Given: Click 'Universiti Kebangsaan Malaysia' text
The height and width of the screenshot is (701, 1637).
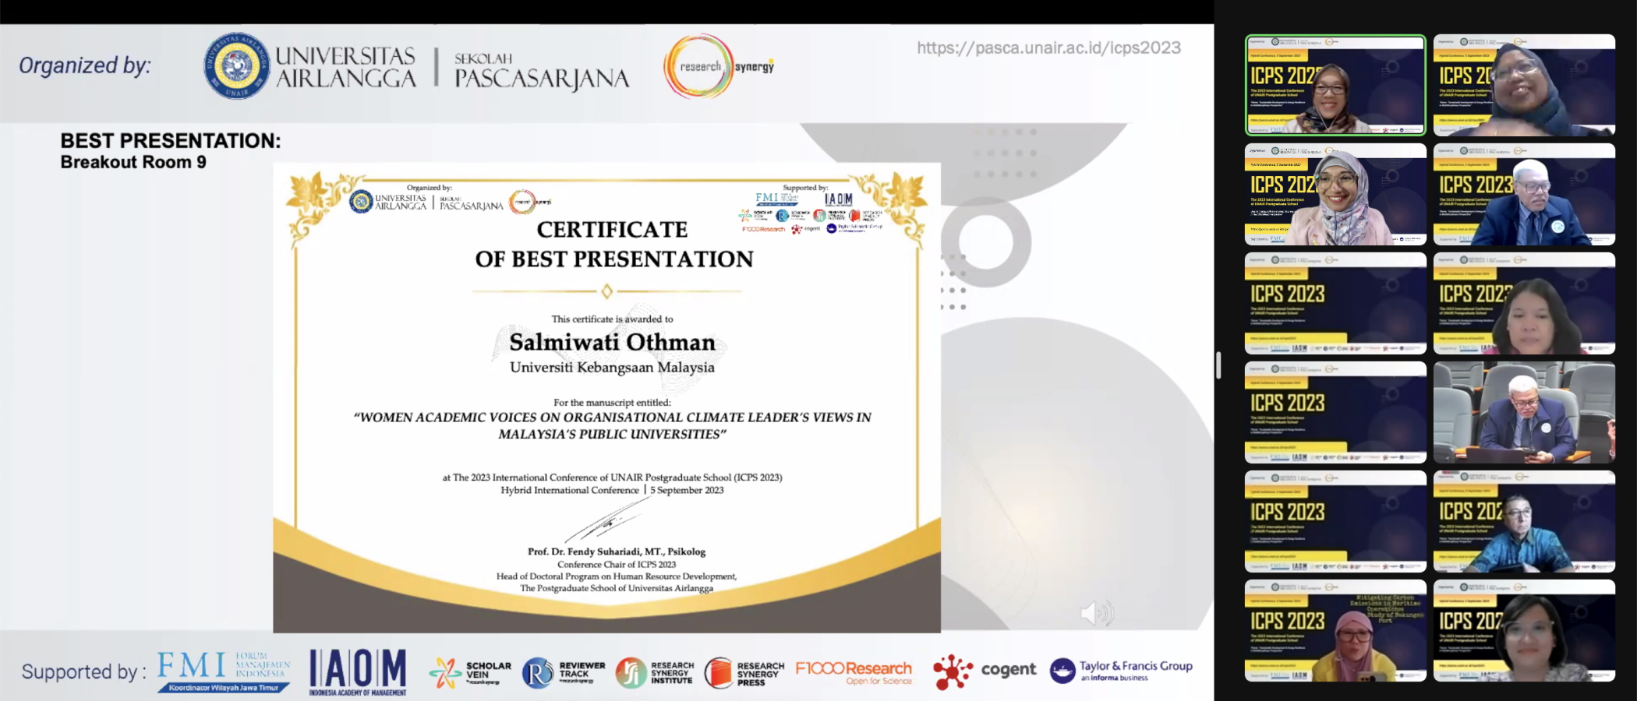Looking at the screenshot, I should (612, 368).
